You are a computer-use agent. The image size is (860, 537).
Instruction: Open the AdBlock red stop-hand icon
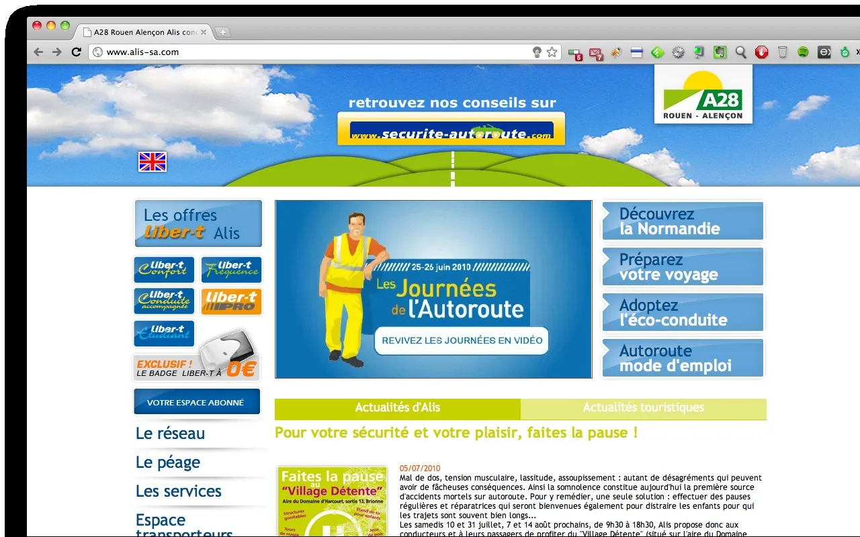pyautogui.click(x=761, y=52)
